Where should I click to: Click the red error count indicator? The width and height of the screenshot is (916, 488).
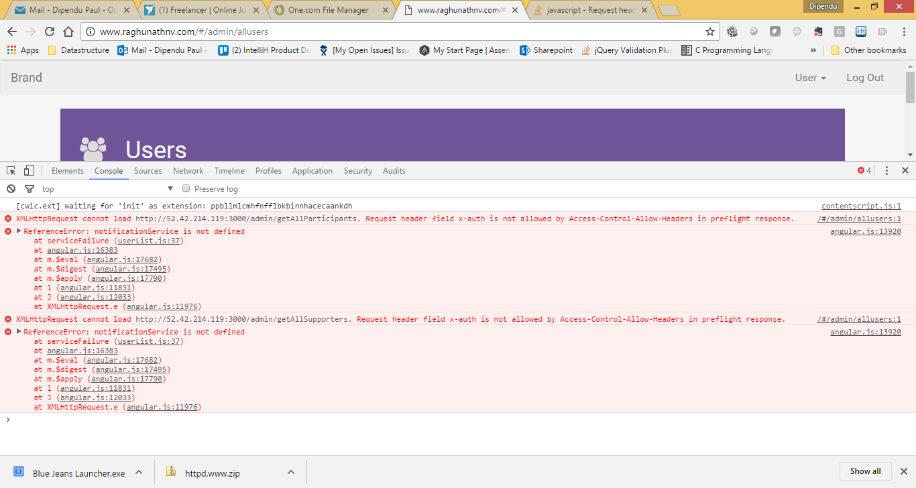[864, 171]
